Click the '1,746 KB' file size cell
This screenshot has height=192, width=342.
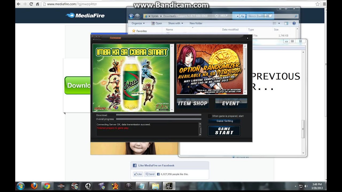283,35
